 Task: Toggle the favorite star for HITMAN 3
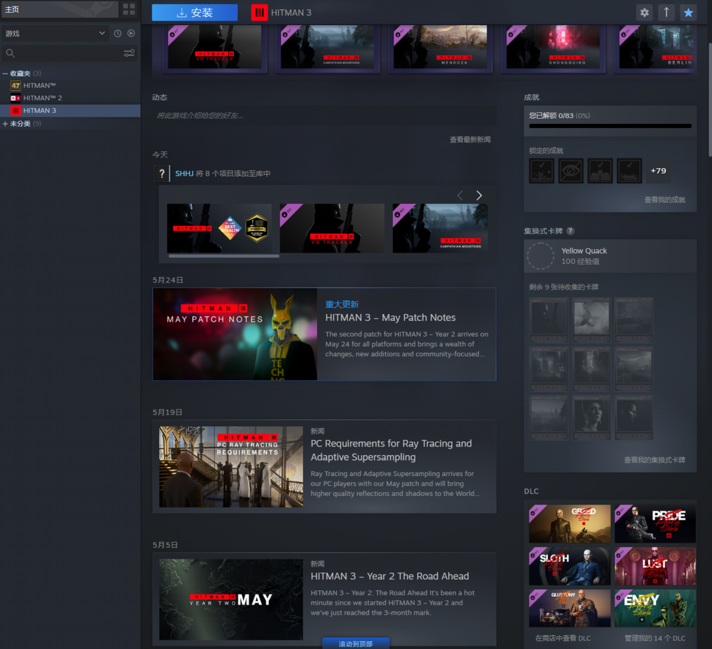click(688, 13)
